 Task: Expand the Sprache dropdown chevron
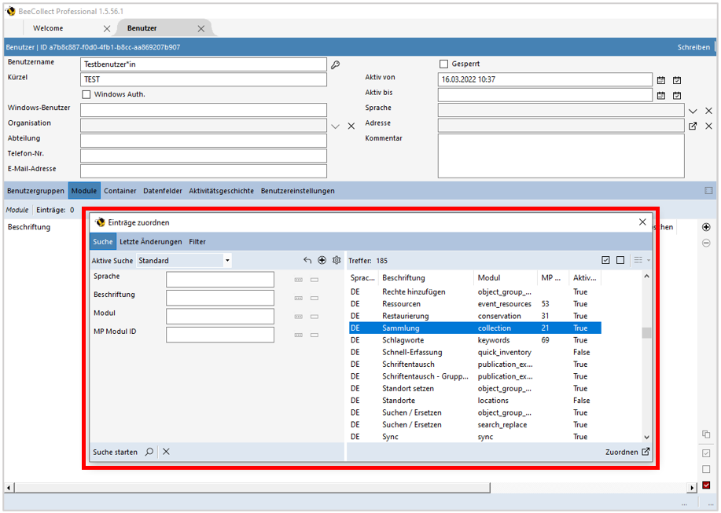[693, 111]
